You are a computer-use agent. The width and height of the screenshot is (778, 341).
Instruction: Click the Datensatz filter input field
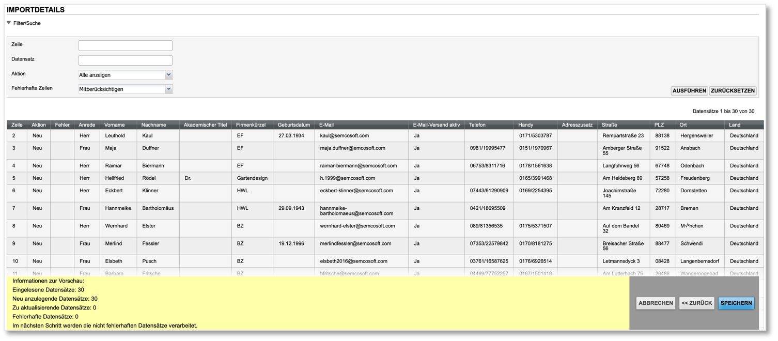tap(125, 60)
